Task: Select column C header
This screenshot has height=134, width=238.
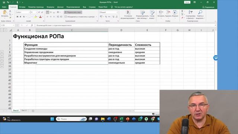Action: click(72, 30)
